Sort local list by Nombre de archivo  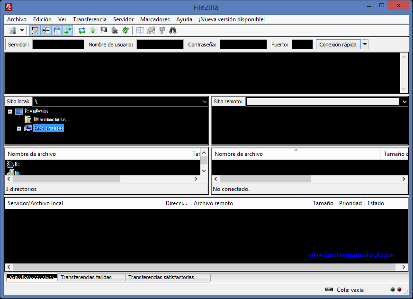pos(97,154)
